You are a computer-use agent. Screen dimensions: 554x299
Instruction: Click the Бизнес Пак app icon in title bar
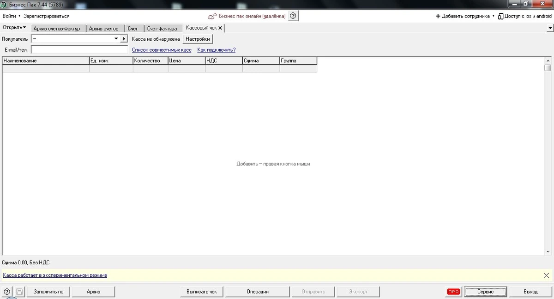point(4,4)
